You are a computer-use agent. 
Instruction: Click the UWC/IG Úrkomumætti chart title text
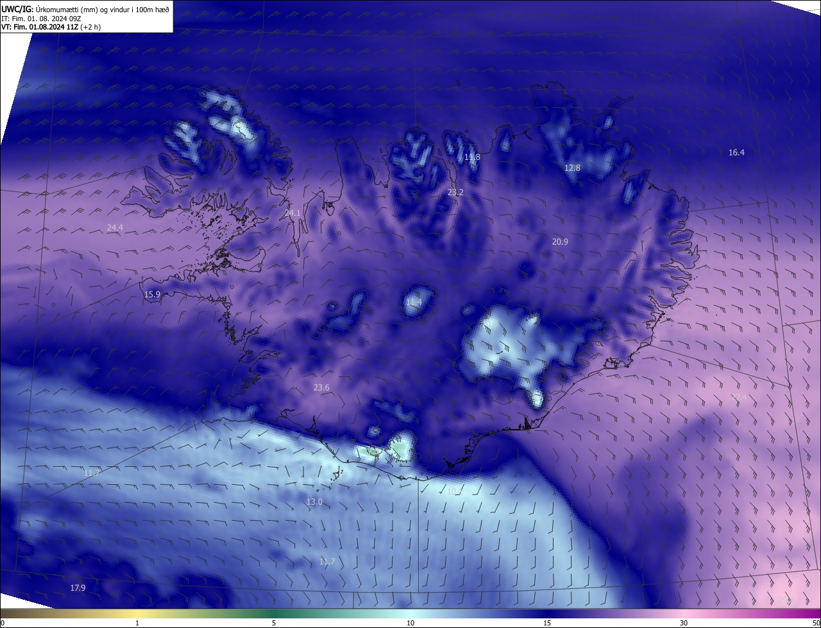[x=85, y=8]
